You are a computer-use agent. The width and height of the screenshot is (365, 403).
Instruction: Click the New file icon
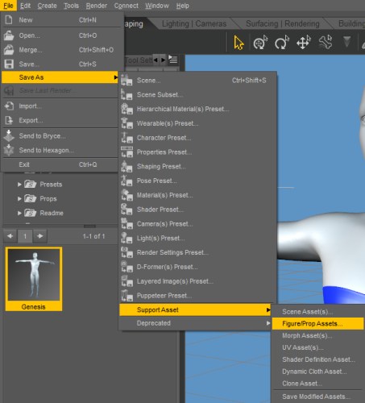(x=9, y=20)
